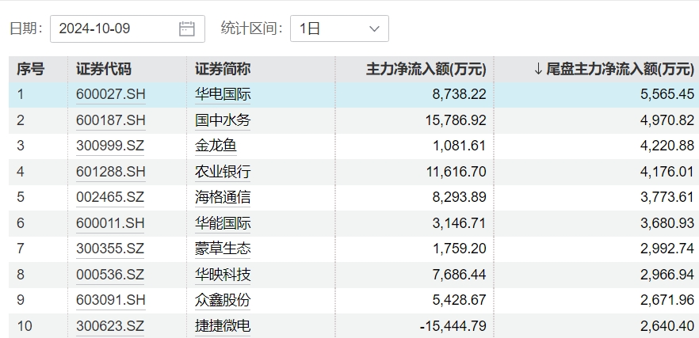Screen dimensions: 699x338
Task: Open the 金龙鱼 stock name link
Action: pos(216,146)
